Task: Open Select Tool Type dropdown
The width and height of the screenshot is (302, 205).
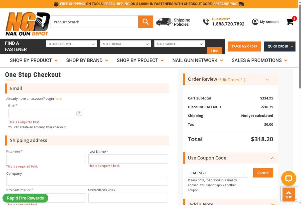Action: tap(71, 44)
